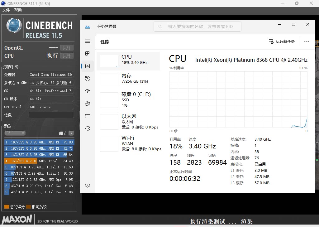Viewport: 319px width, 227px height.
Task: Select ranking row 5 score 11.58
Action: [x=39, y=167]
